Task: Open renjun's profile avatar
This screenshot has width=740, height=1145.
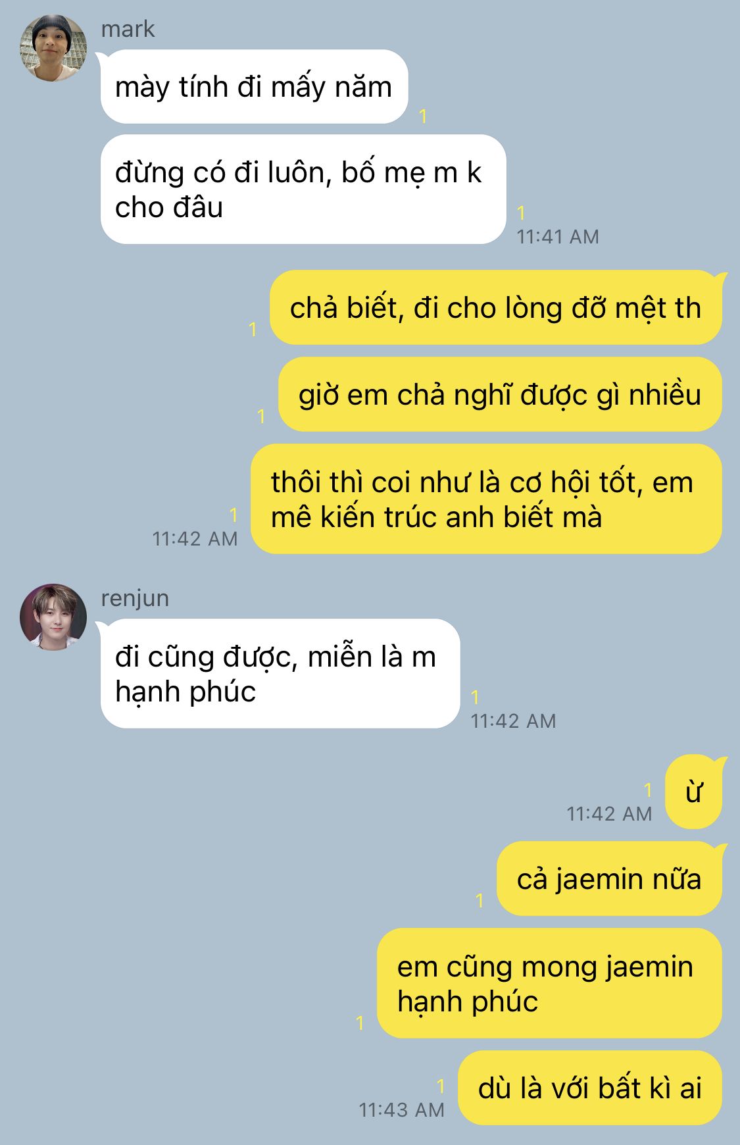Action: point(53,617)
